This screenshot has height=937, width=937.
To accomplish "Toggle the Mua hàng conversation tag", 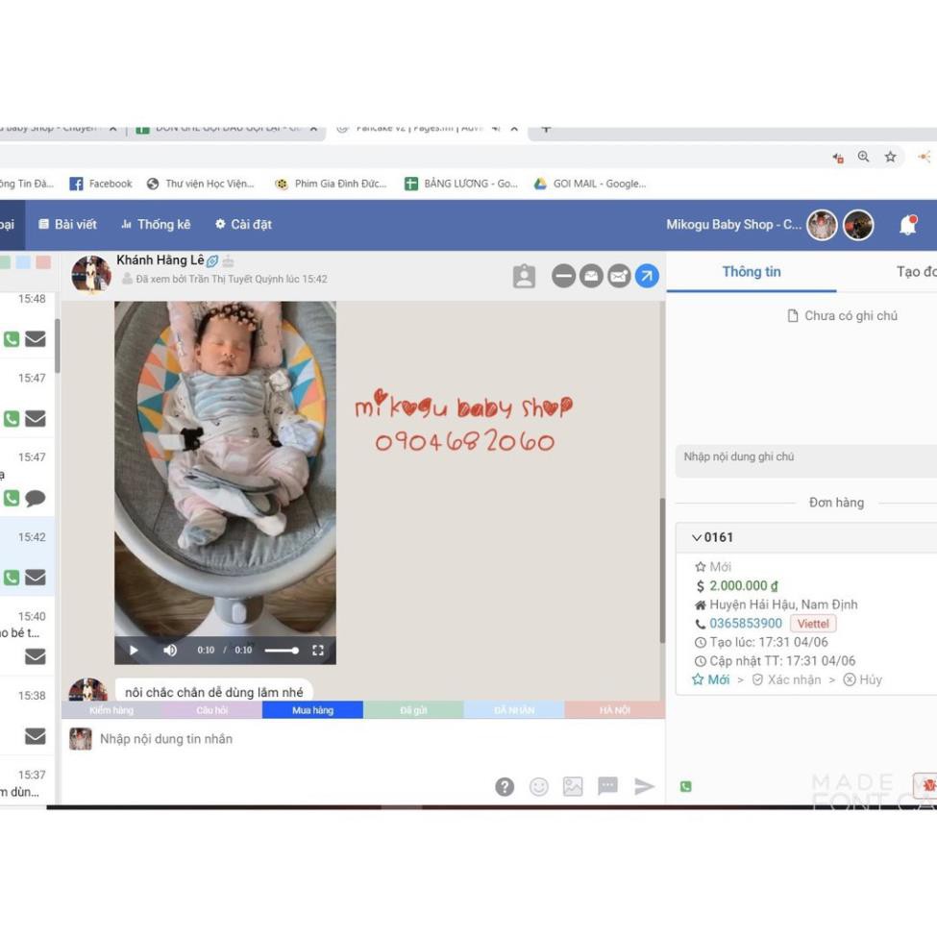I will click(312, 710).
